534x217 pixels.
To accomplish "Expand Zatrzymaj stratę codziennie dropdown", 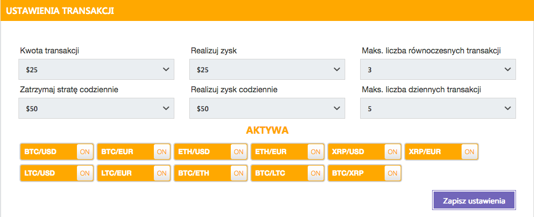I will click(x=96, y=108).
